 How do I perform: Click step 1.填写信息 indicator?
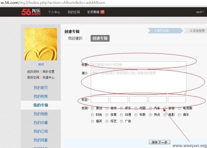point(165,31)
